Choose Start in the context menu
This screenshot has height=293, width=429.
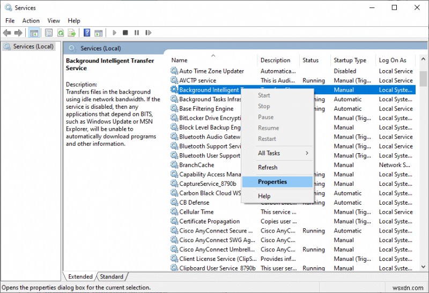(x=277, y=95)
